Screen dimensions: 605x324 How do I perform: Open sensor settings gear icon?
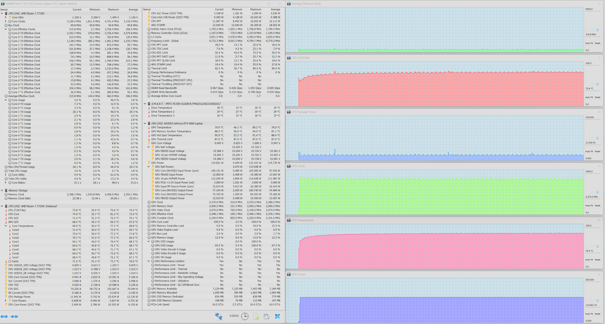click(x=266, y=316)
